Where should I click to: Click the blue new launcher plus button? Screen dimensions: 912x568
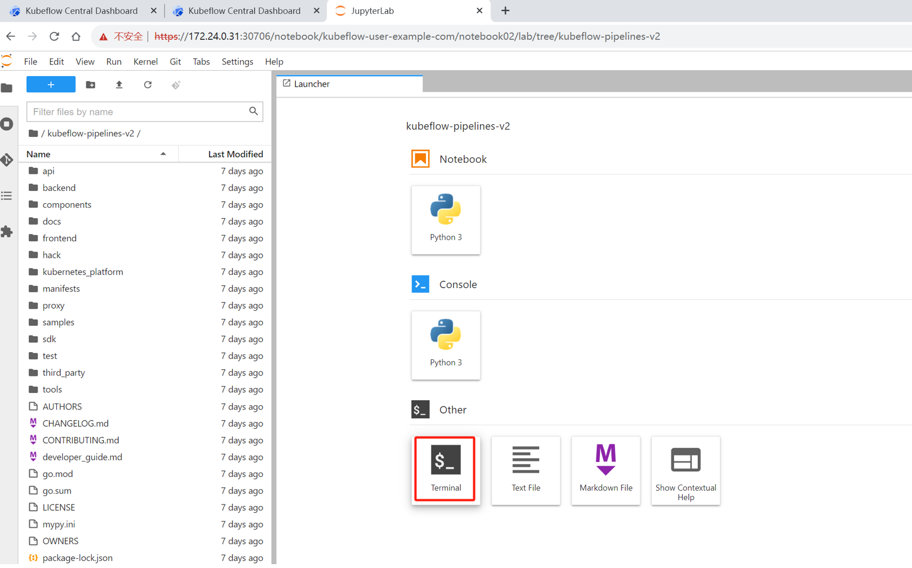pyautogui.click(x=51, y=84)
